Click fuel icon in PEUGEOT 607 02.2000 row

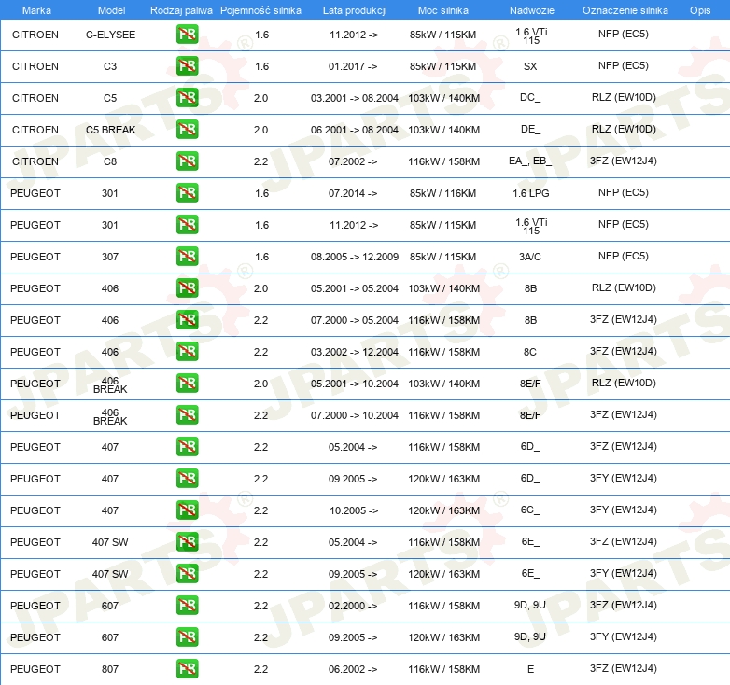pos(187,606)
